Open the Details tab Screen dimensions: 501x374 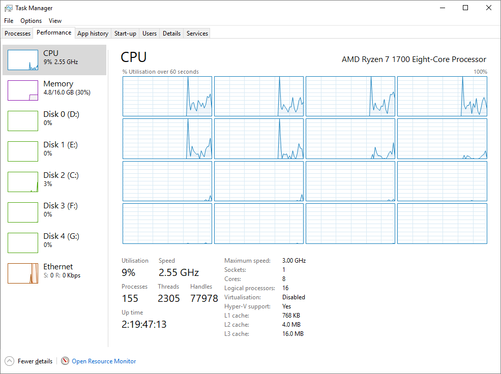(171, 34)
